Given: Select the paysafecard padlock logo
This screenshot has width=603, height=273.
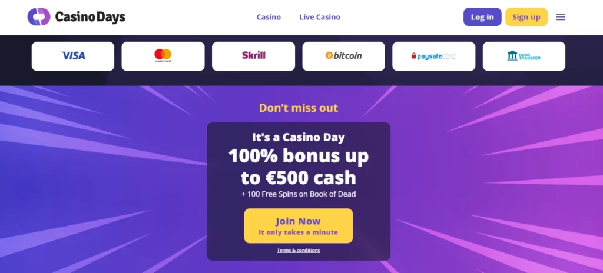Looking at the screenshot, I should point(414,56).
